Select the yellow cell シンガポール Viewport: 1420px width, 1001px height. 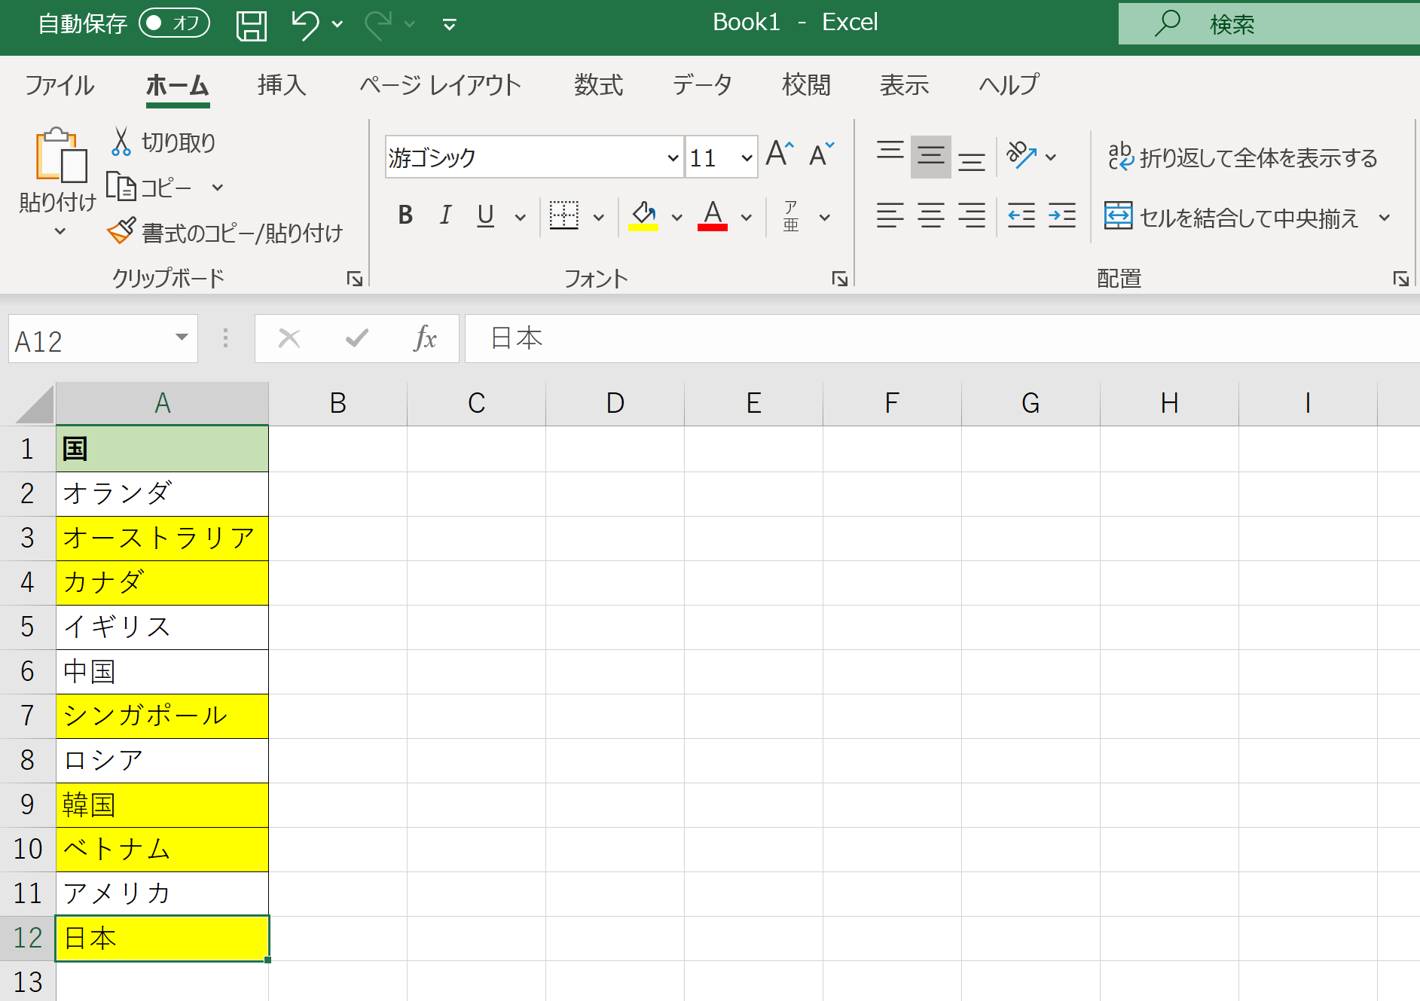tap(163, 716)
